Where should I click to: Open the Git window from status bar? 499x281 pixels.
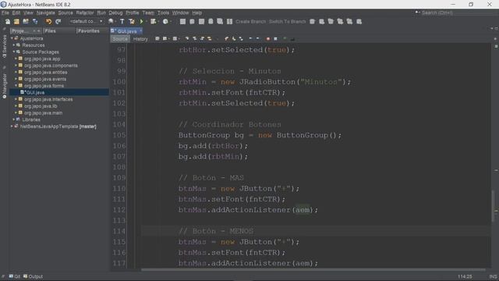15,276
